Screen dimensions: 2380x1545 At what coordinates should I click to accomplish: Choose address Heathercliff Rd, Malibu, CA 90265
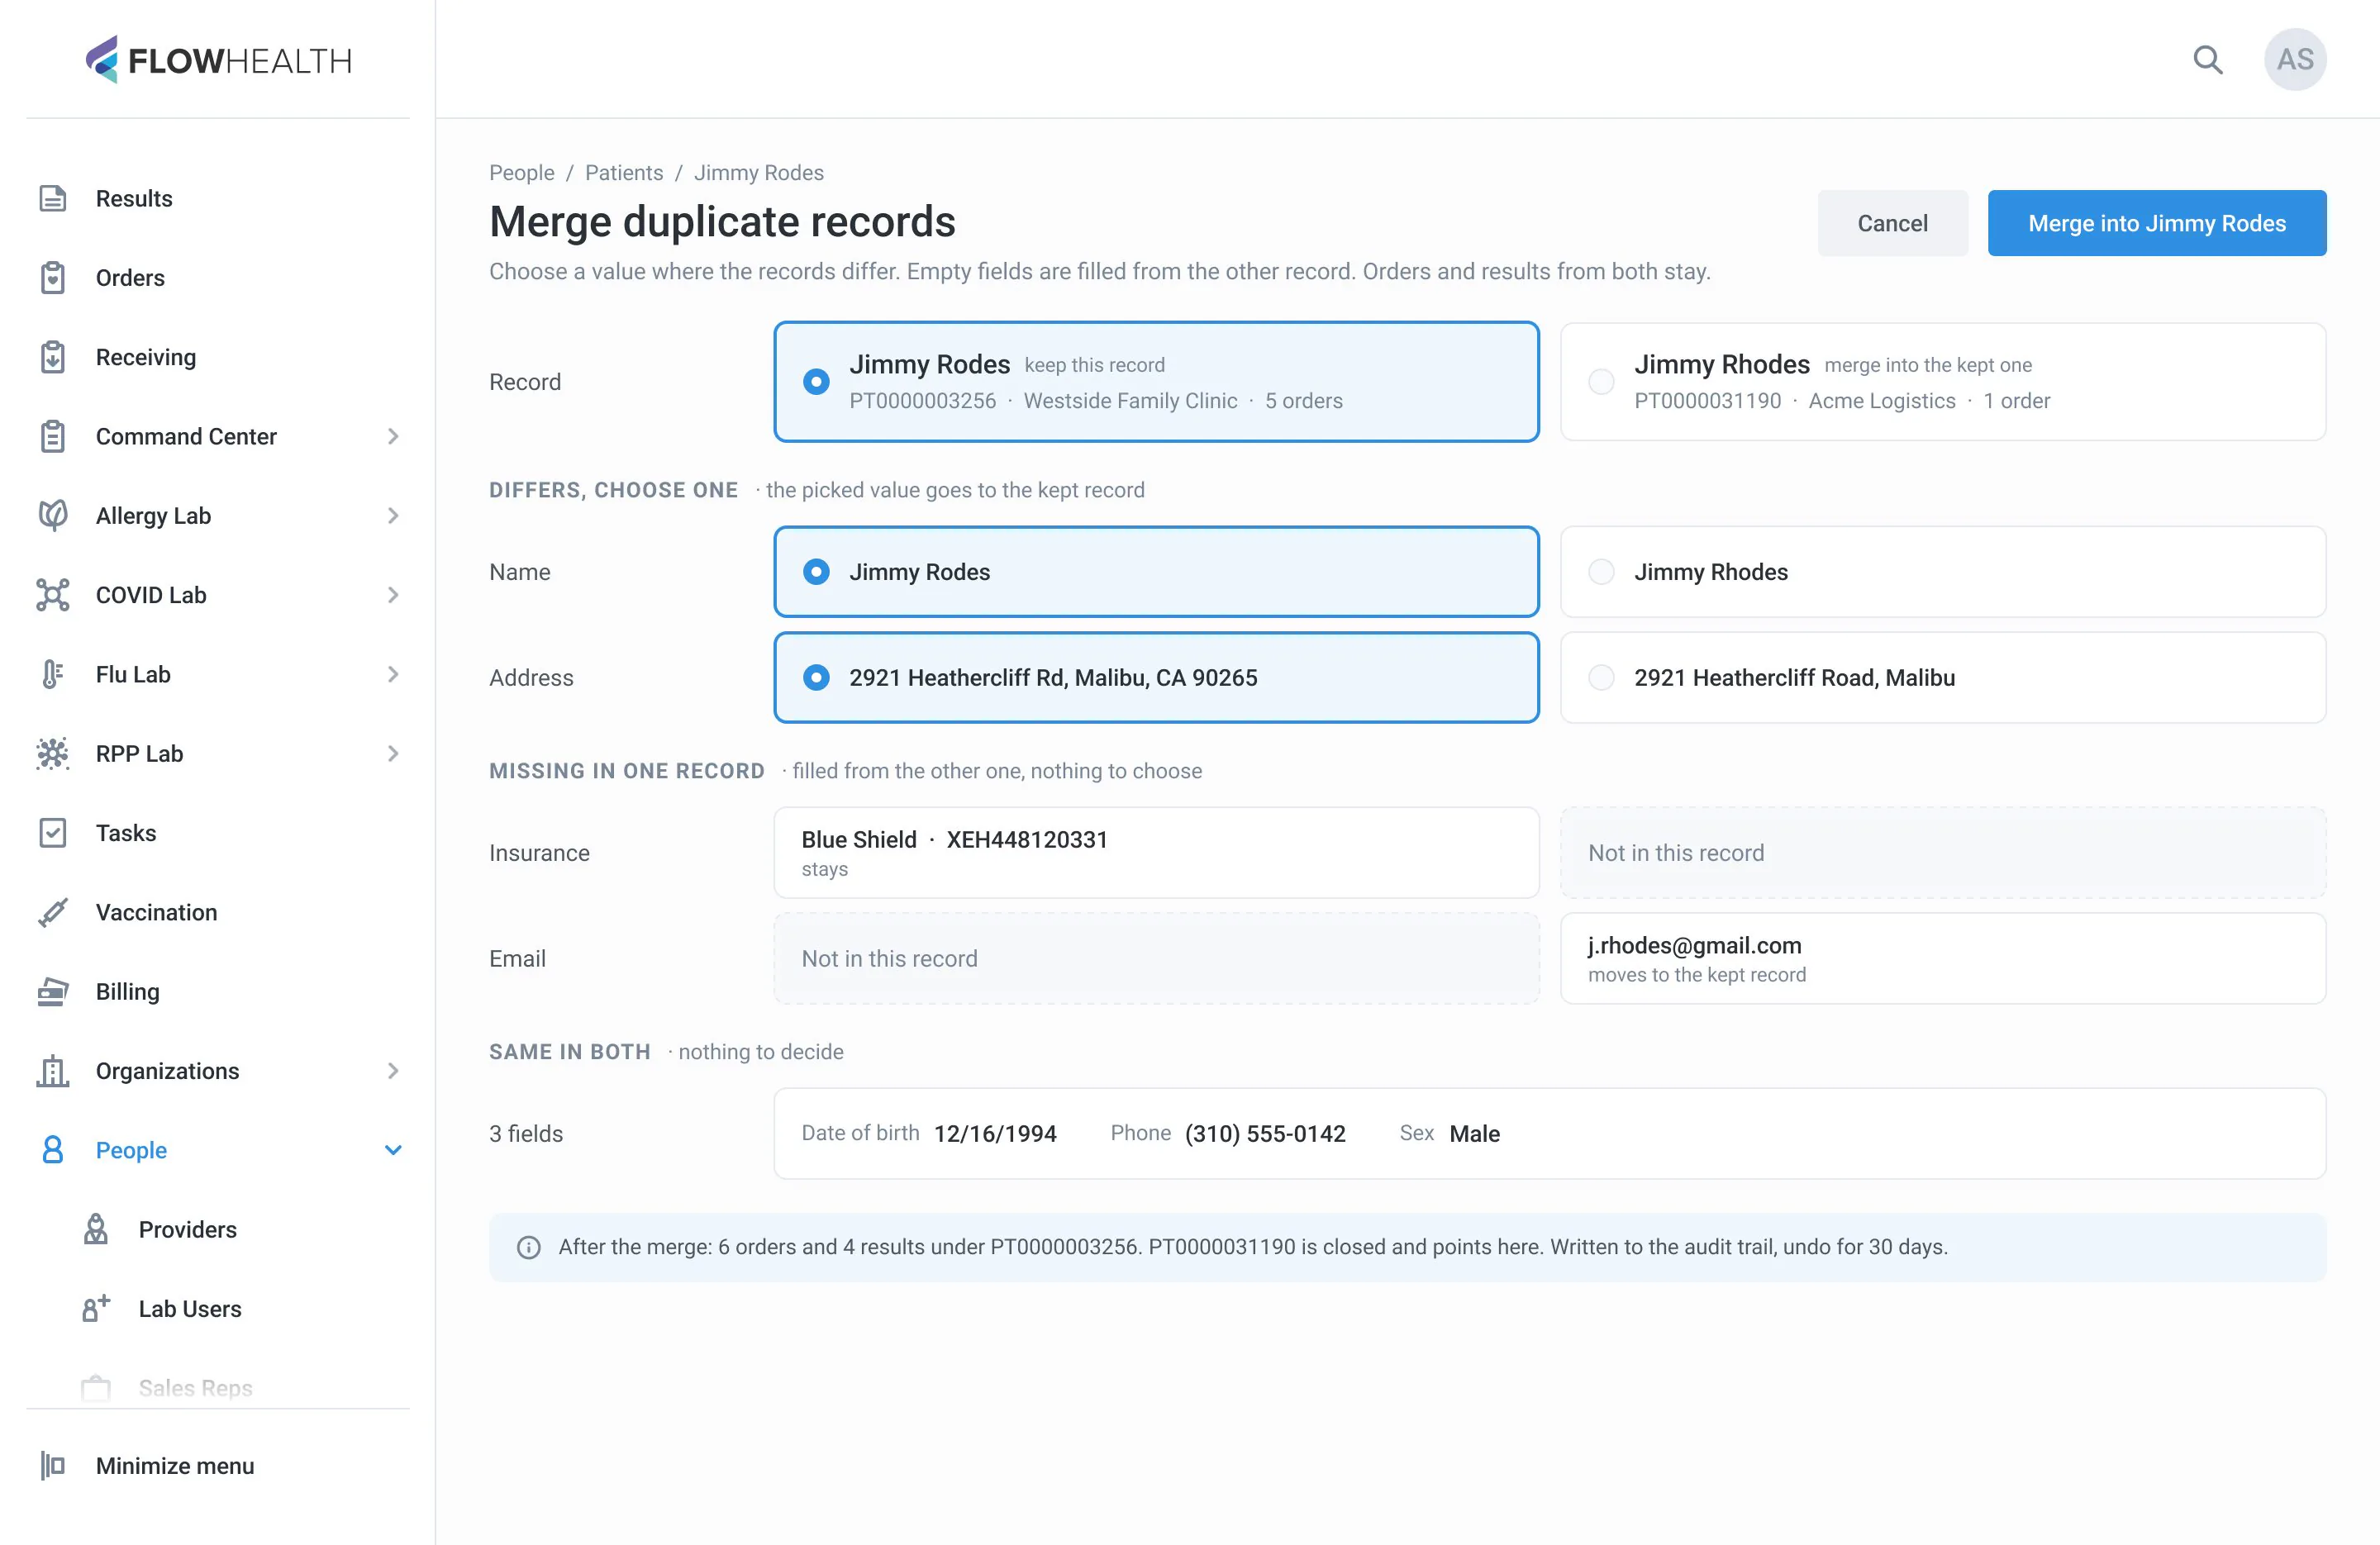(1156, 677)
